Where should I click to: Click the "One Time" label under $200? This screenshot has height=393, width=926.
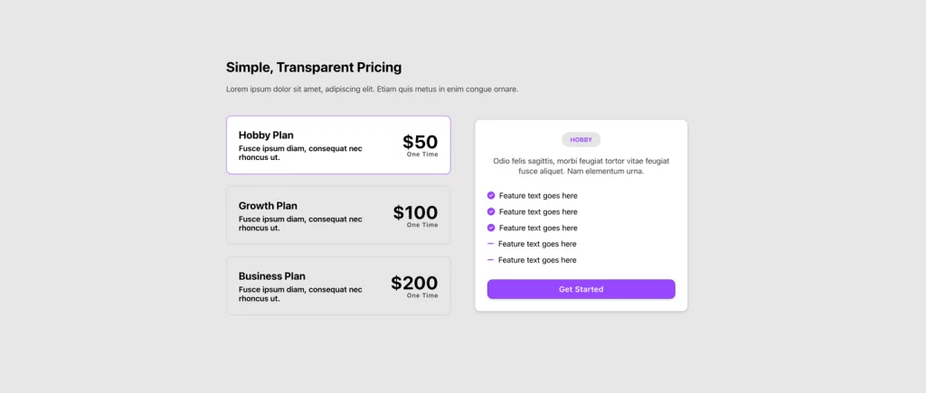[x=422, y=295]
